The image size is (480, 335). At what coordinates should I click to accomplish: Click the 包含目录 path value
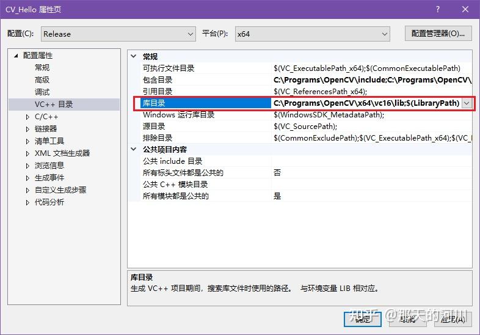click(x=373, y=79)
